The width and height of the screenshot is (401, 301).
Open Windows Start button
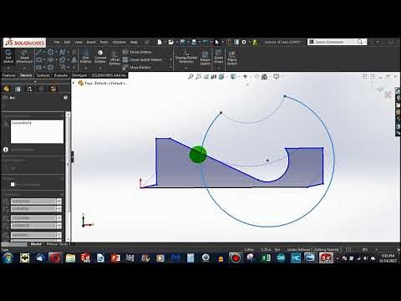click(x=8, y=258)
